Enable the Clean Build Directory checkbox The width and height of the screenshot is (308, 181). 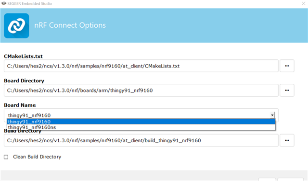click(6, 157)
